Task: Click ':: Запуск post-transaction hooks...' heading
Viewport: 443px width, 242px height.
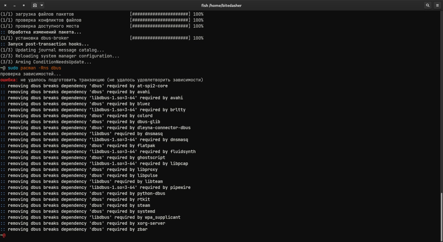Action: (x=44, y=44)
